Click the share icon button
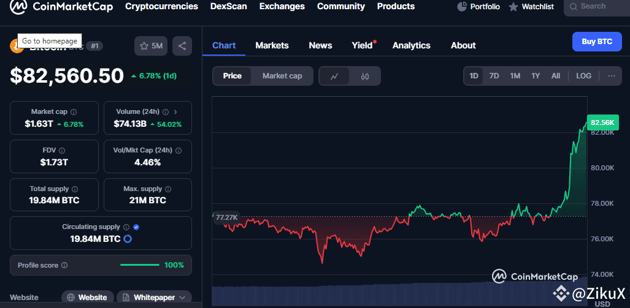This screenshot has height=308, width=630. (182, 46)
